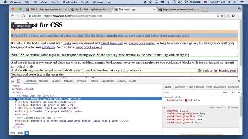Expand the green-border p element
Screen dimensions: 248x139
tap(16, 105)
